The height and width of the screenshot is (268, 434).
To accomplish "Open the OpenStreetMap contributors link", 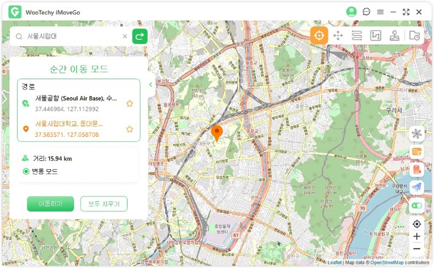I will (387, 262).
